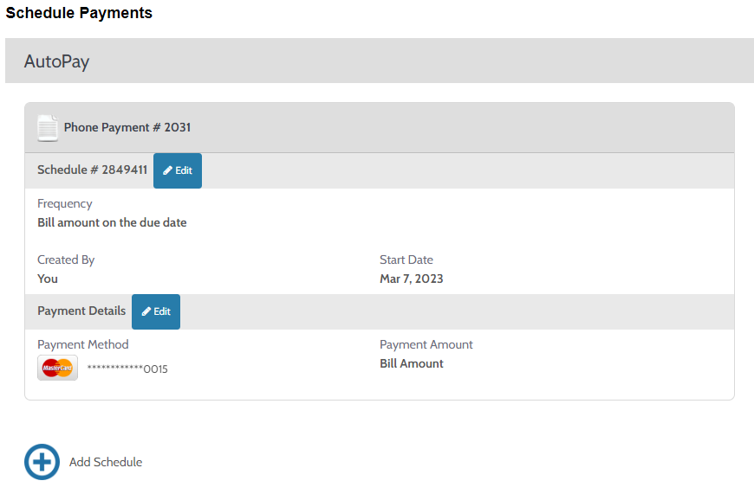The width and height of the screenshot is (754, 500).
Task: Select the MasterCard logo under Payment Method
Action: tap(57, 369)
